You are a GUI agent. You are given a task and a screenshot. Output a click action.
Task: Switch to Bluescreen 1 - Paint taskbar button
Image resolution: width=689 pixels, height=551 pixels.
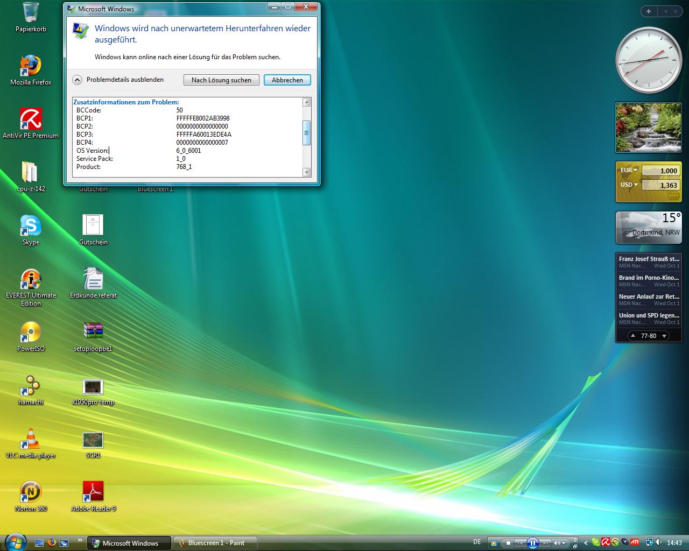215,543
